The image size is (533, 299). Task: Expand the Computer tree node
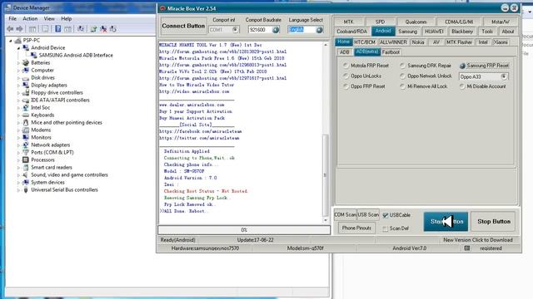click(x=18, y=71)
